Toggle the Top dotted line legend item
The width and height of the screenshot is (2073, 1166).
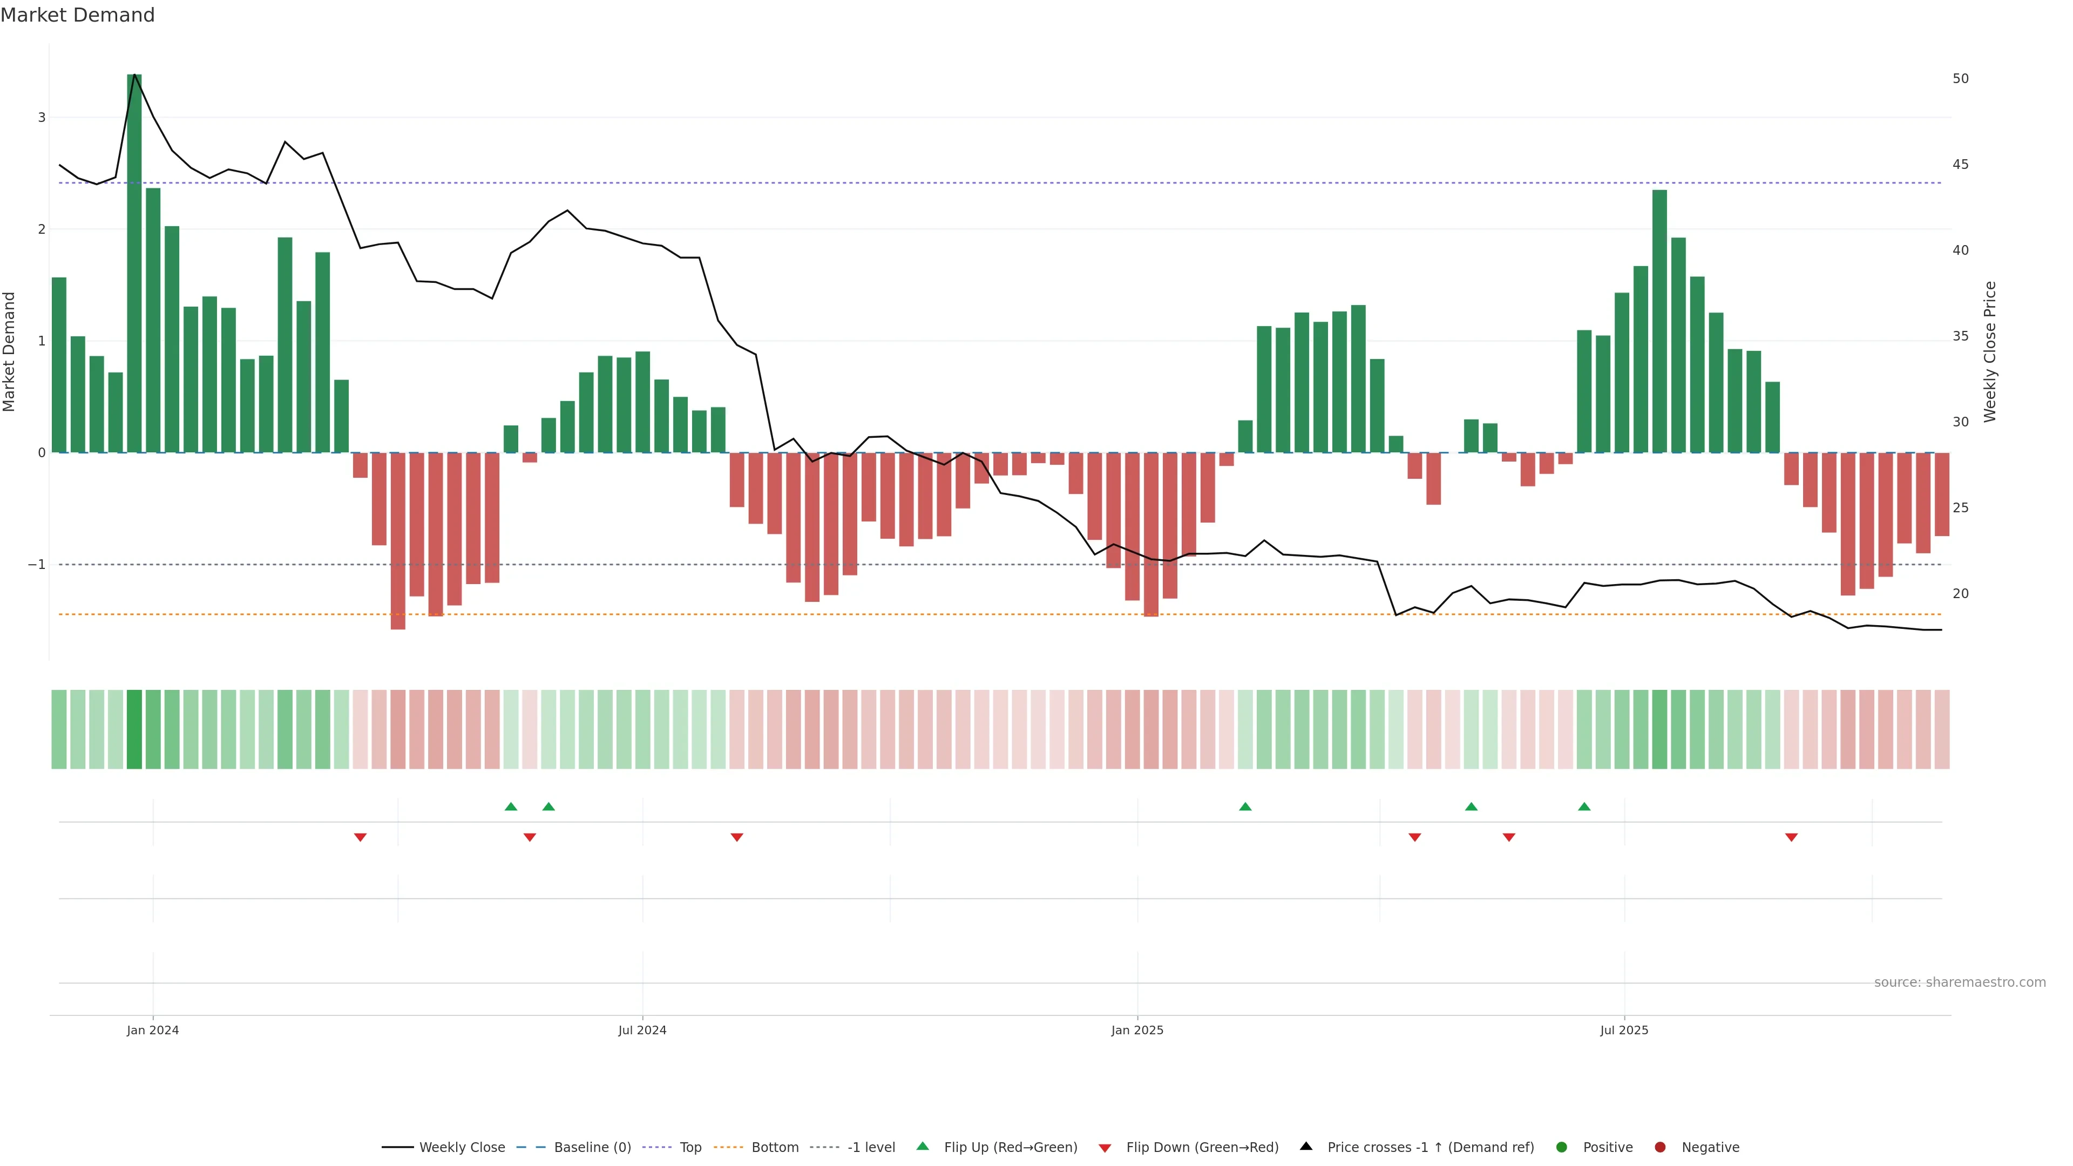[690, 1148]
